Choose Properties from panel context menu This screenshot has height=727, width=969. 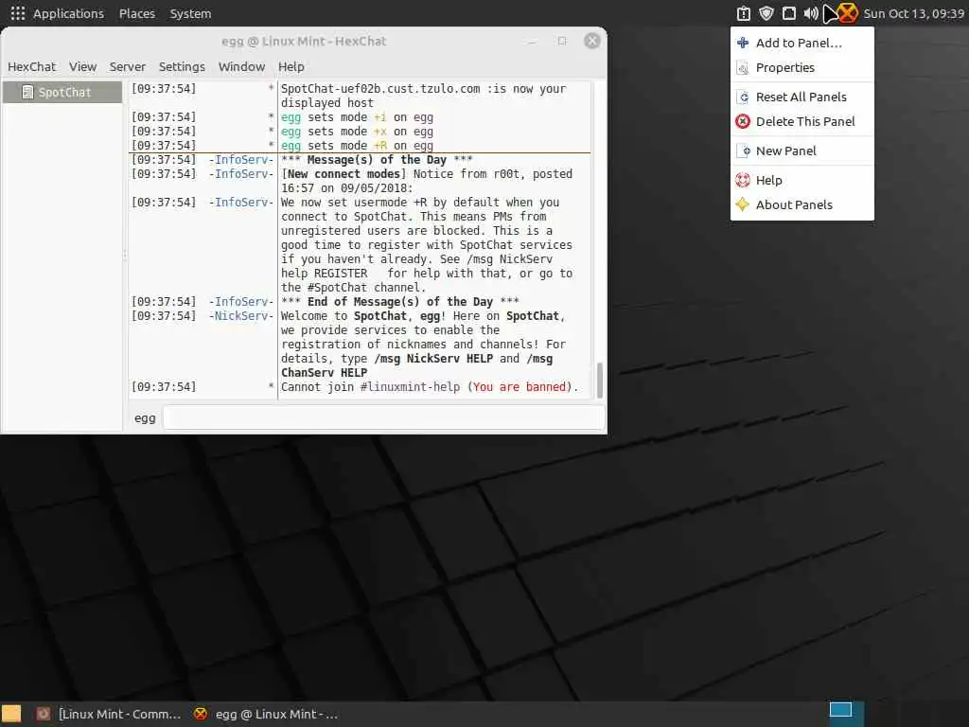[x=802, y=67]
